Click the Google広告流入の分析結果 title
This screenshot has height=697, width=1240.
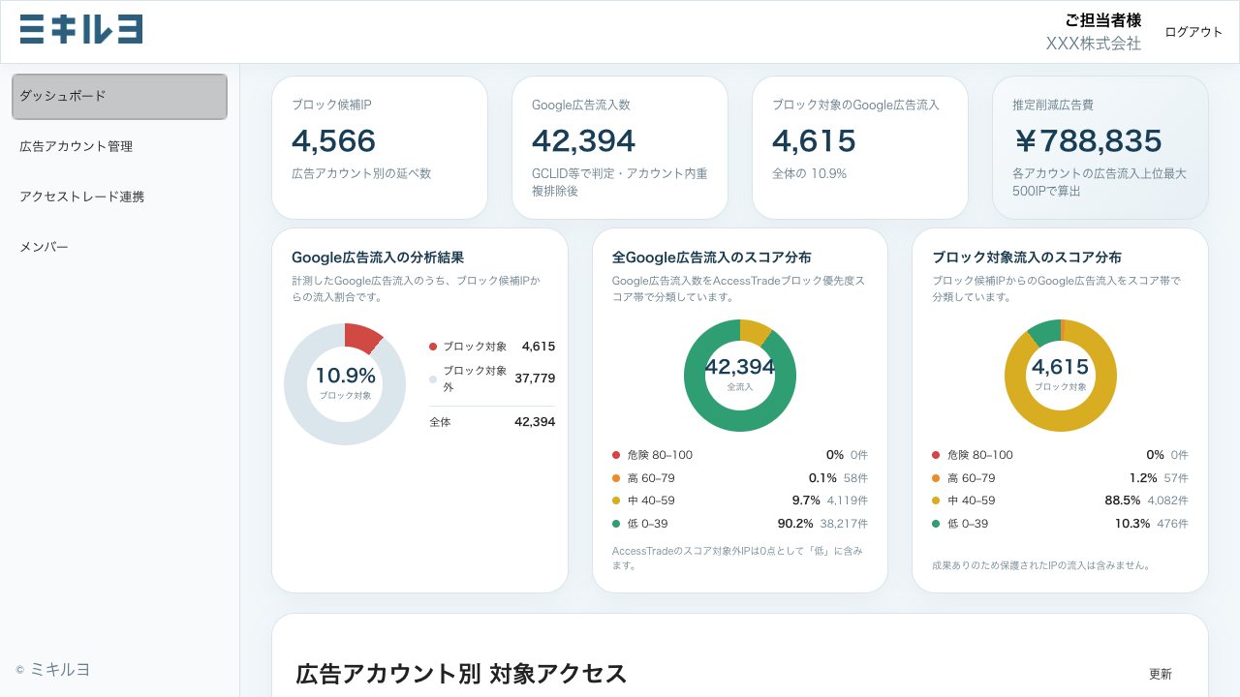378,258
